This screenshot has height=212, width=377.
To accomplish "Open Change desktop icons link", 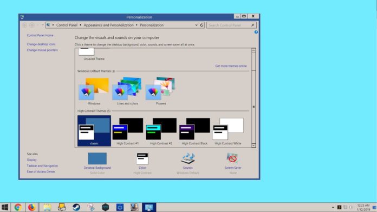I will coord(41,44).
